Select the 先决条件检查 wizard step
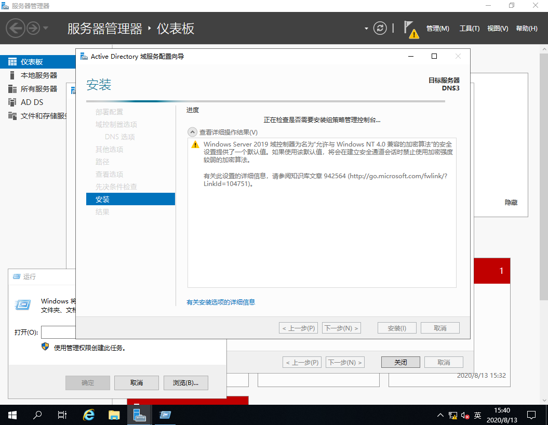This screenshot has width=548, height=425. pos(116,187)
